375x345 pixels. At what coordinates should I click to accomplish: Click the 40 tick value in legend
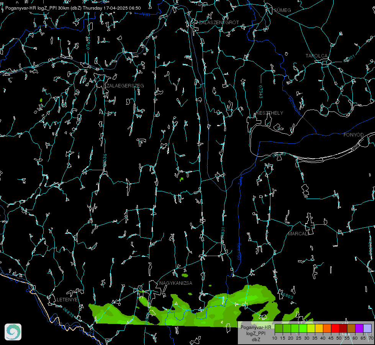click(x=323, y=338)
